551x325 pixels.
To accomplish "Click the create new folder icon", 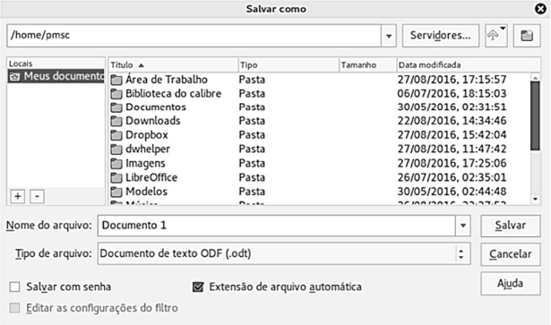I will click(527, 36).
